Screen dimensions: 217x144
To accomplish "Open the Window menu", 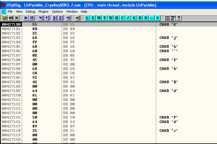I will 72,12.
